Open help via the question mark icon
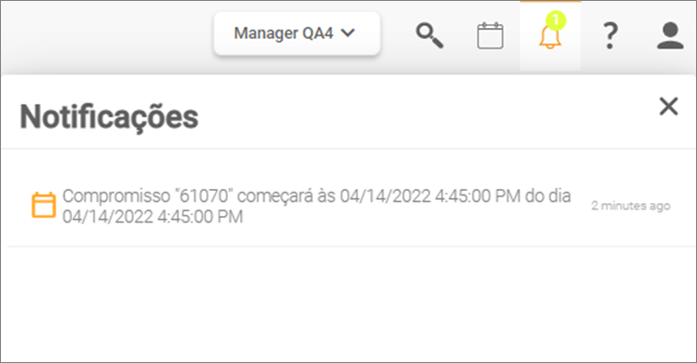The width and height of the screenshot is (697, 363). pos(610,35)
